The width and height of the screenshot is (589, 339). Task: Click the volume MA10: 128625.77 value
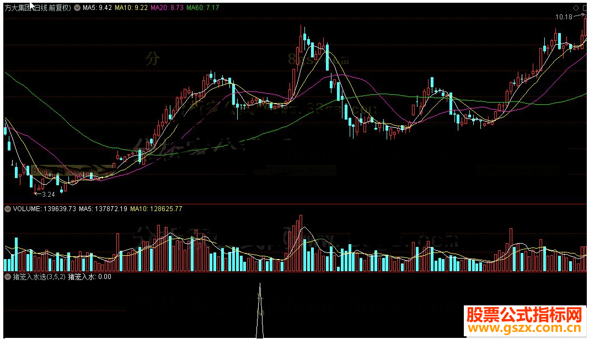click(x=156, y=209)
